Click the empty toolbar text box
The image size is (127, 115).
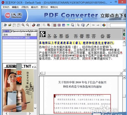[x=118, y=25]
